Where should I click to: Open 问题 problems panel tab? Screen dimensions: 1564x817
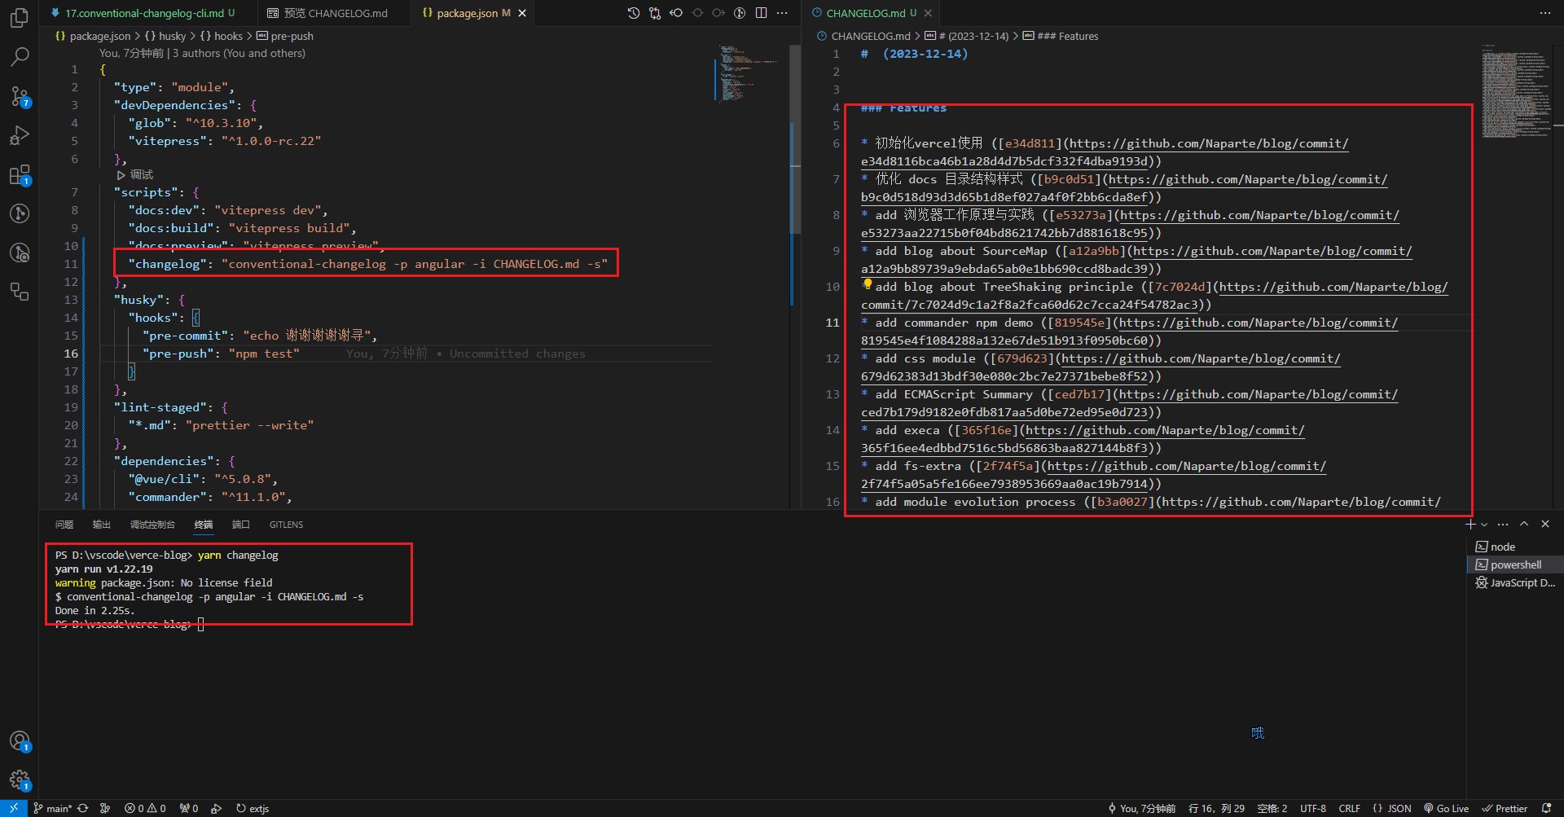point(64,525)
